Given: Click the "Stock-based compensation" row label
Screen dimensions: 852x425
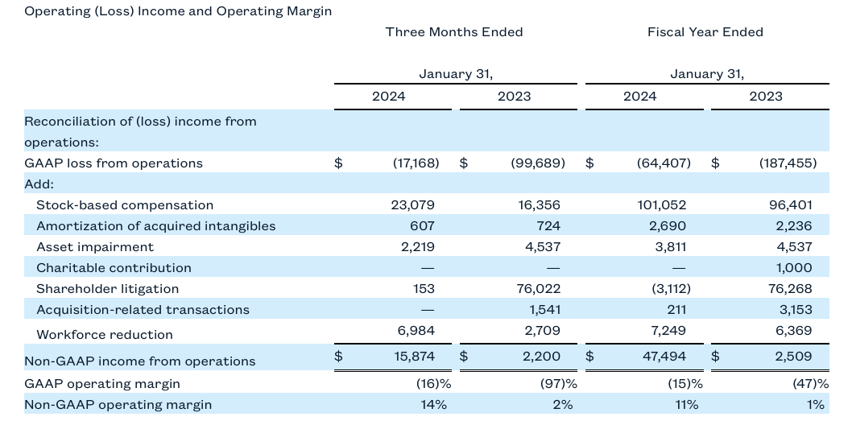Looking at the screenshot, I should pos(125,205).
